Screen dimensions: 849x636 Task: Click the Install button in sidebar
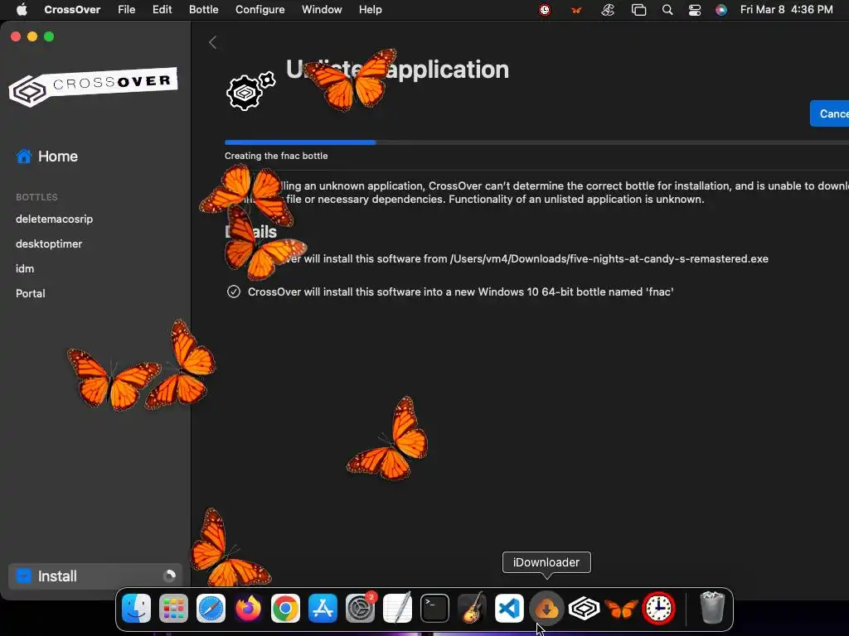click(x=95, y=576)
